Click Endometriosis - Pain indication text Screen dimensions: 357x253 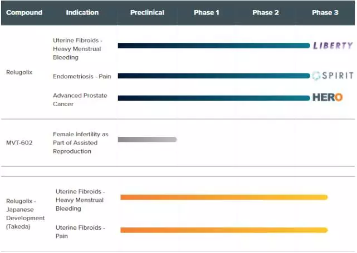click(x=82, y=76)
